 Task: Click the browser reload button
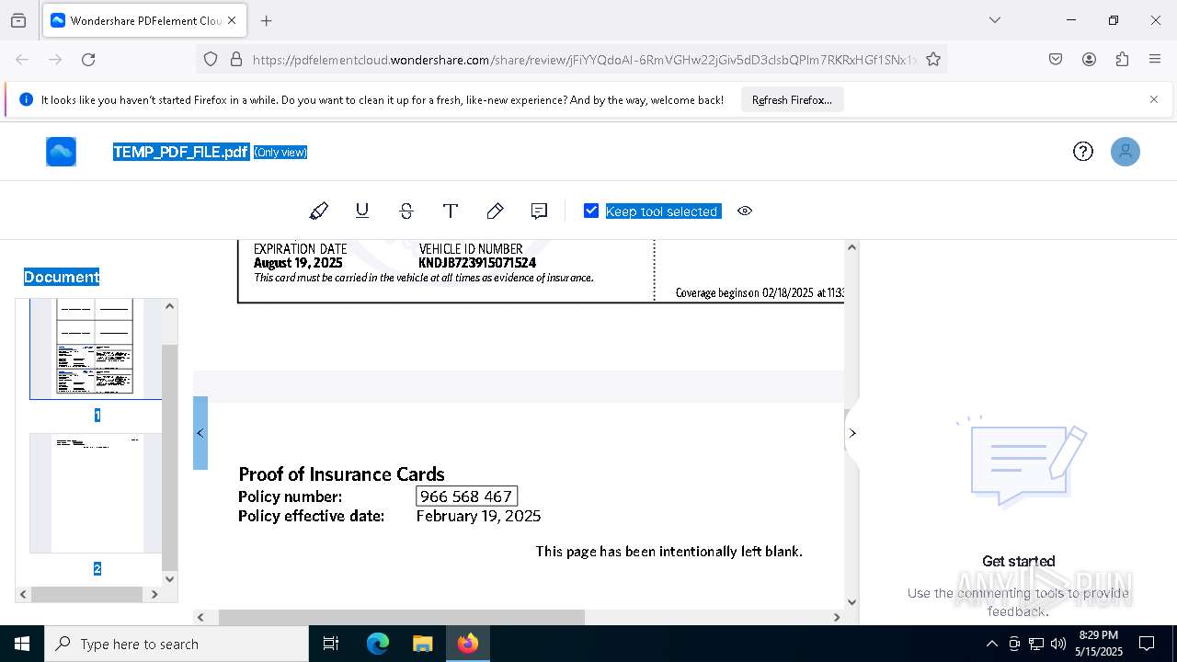pos(88,59)
